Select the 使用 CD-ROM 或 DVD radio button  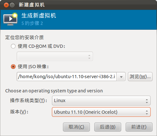point(13,46)
